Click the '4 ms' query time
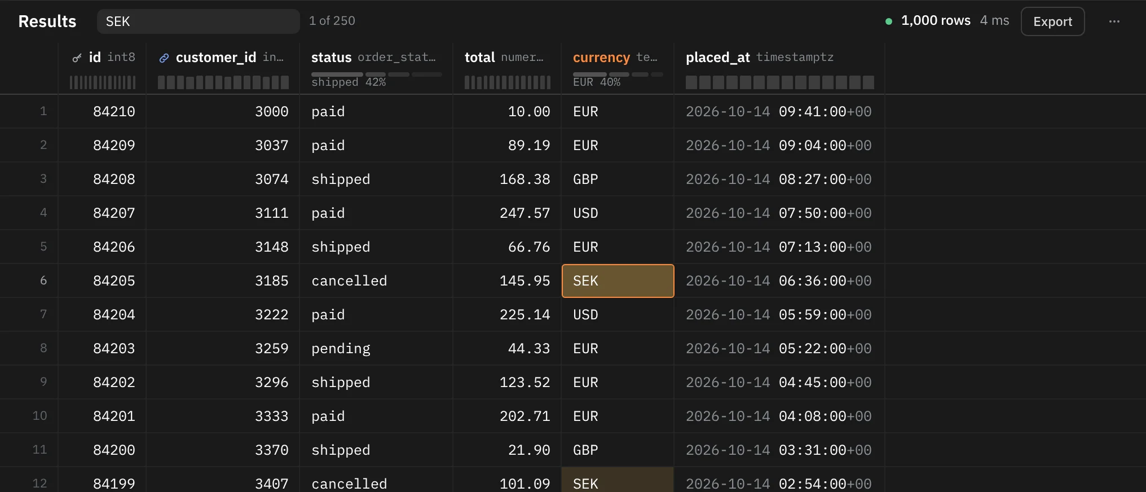The image size is (1146, 492). tap(994, 21)
